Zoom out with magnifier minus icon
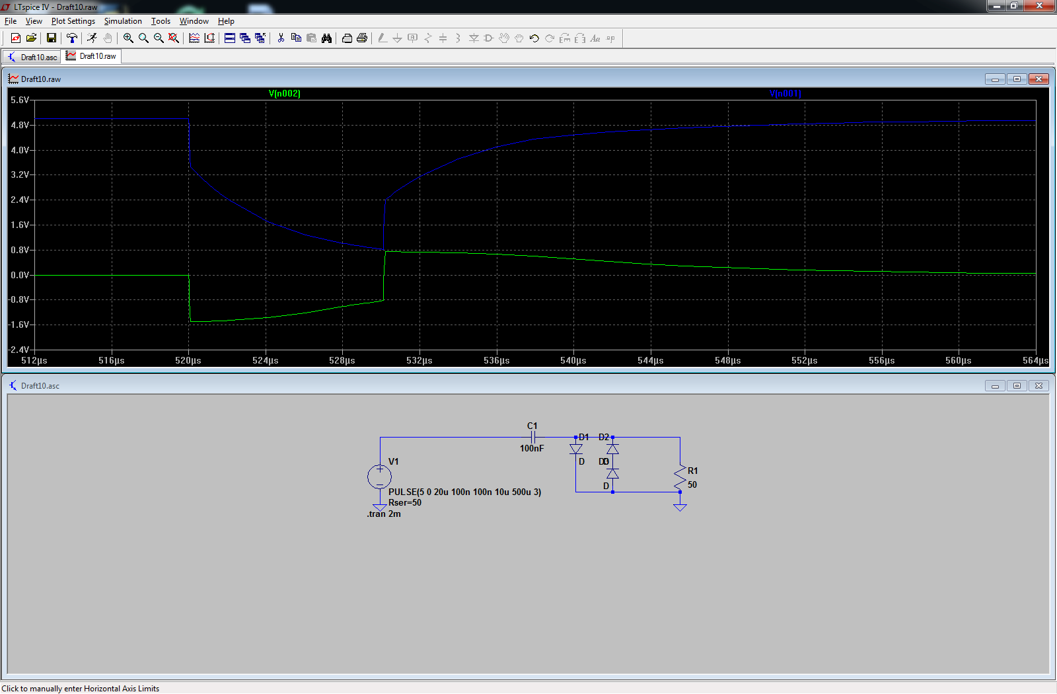The image size is (1057, 694). (159, 38)
